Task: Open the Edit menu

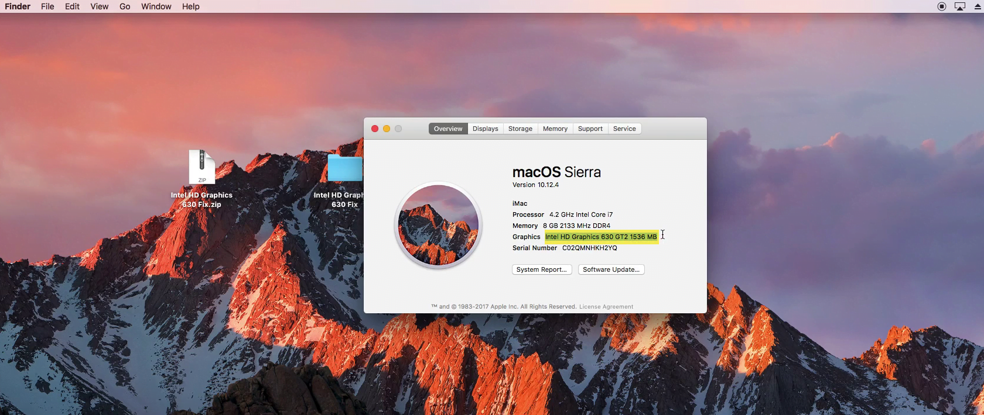Action: click(72, 6)
